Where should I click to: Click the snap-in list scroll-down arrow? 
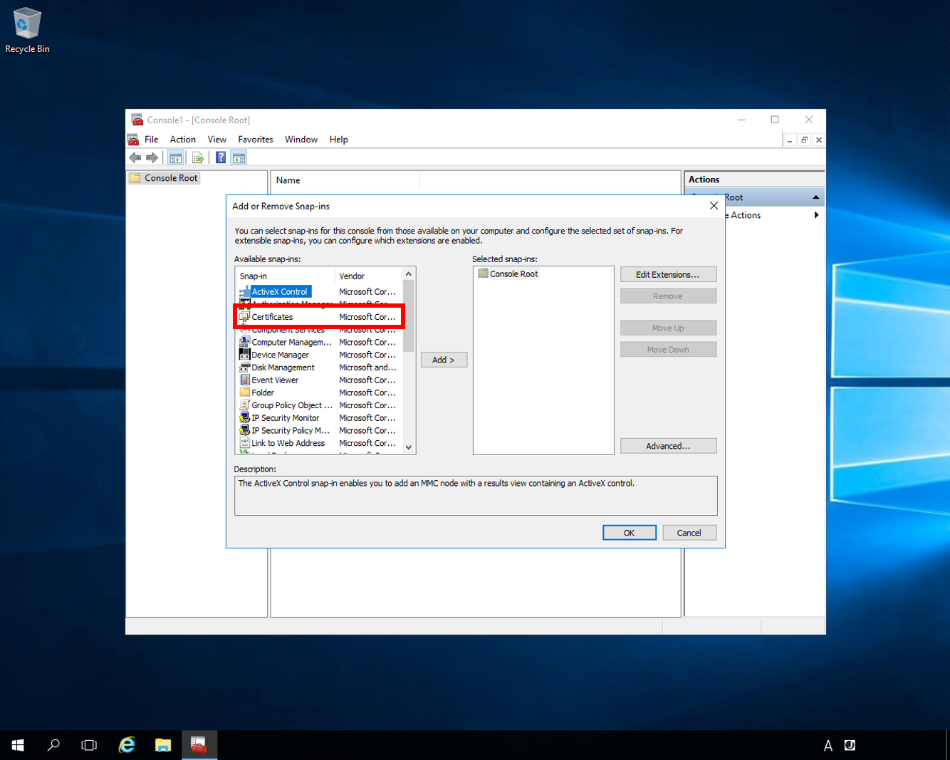(409, 447)
